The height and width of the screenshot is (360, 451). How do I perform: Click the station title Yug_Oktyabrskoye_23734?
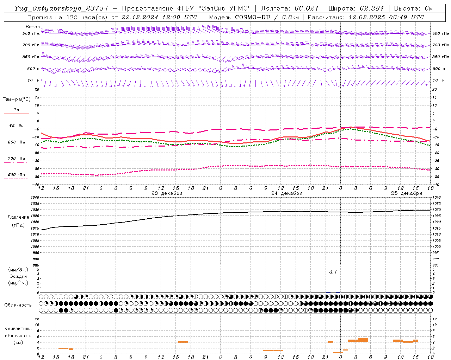(x=61, y=9)
